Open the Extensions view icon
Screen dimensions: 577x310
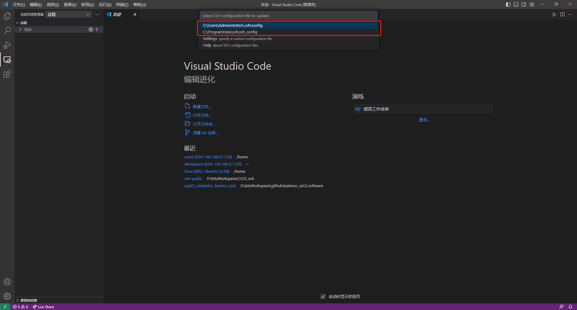(7, 74)
